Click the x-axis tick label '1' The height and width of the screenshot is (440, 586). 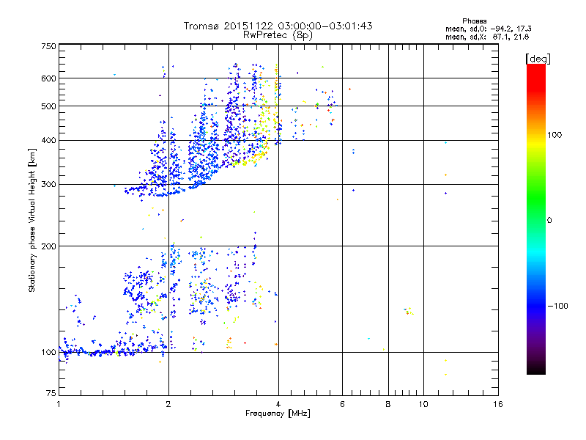(59, 404)
